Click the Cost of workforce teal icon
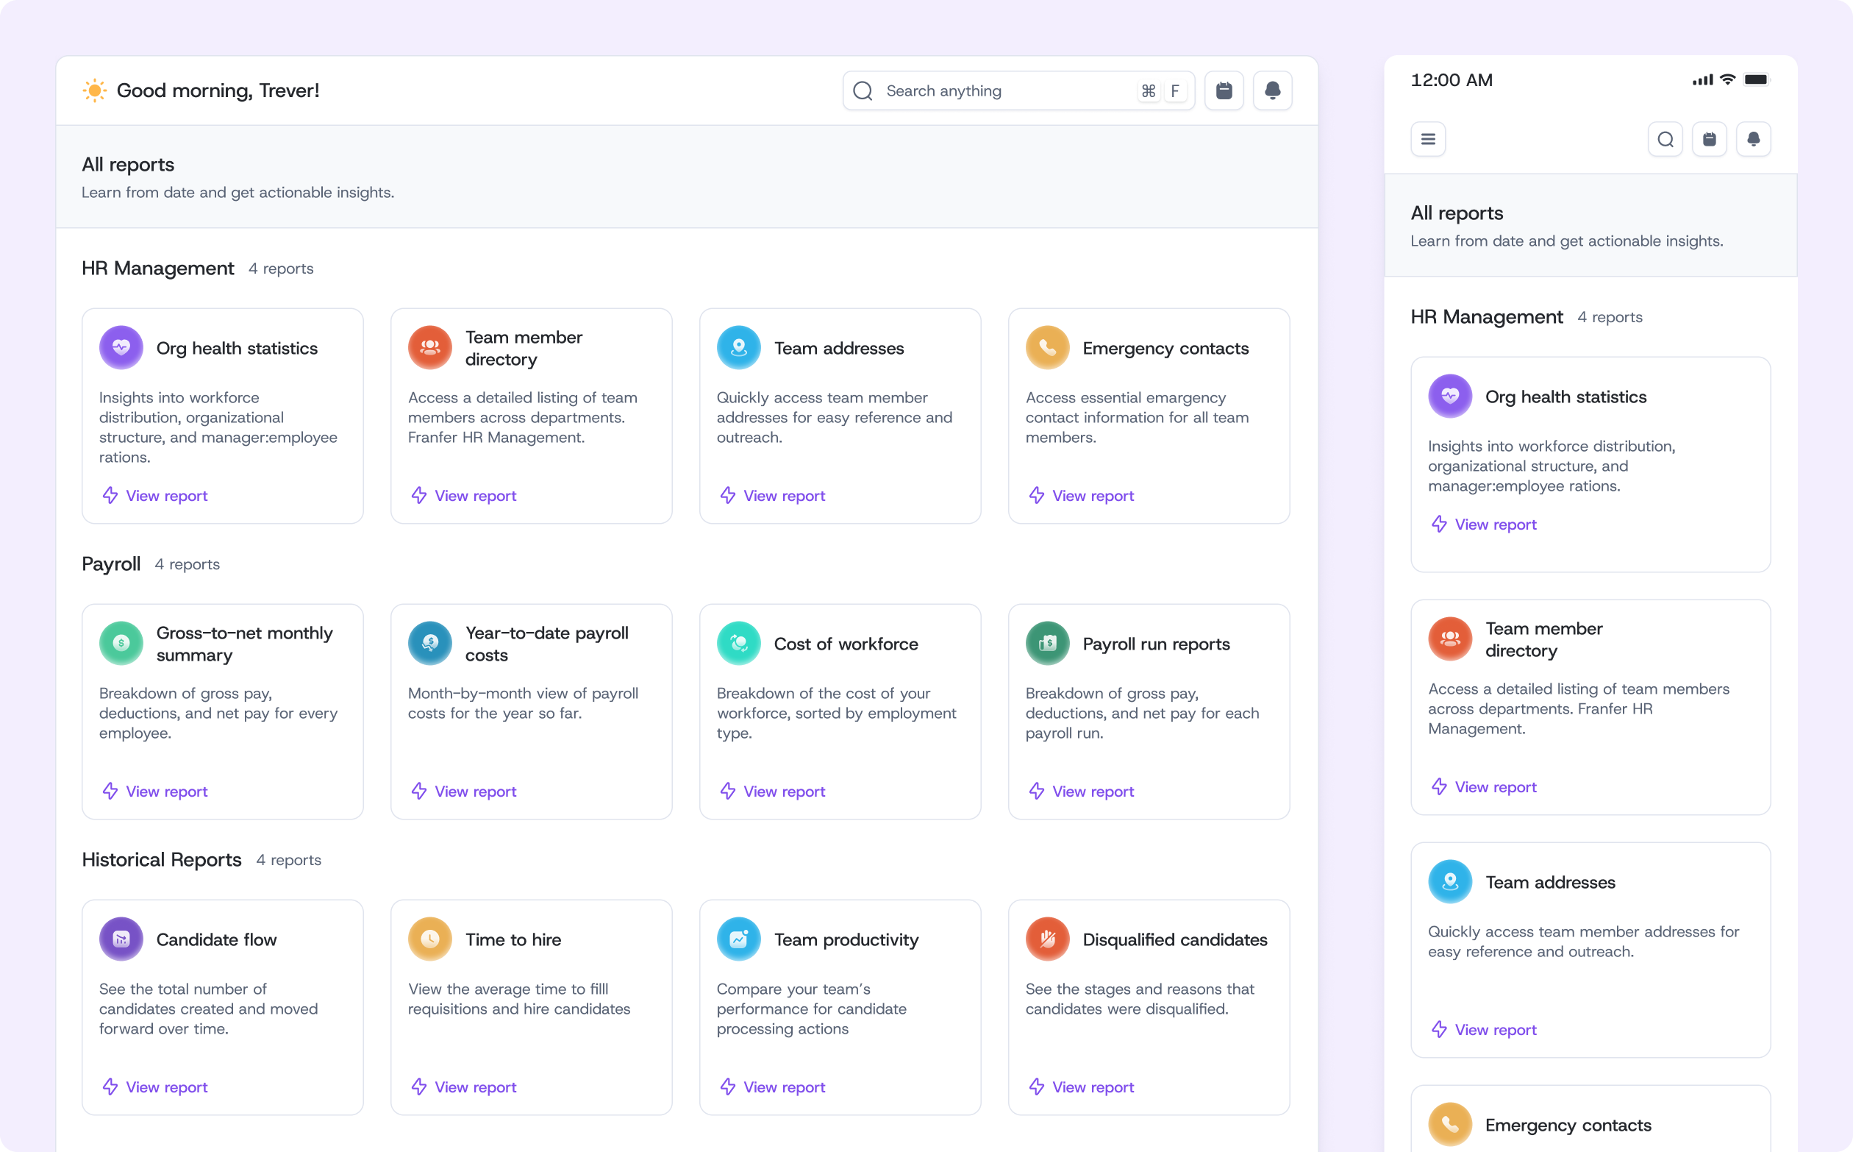 [x=738, y=644]
